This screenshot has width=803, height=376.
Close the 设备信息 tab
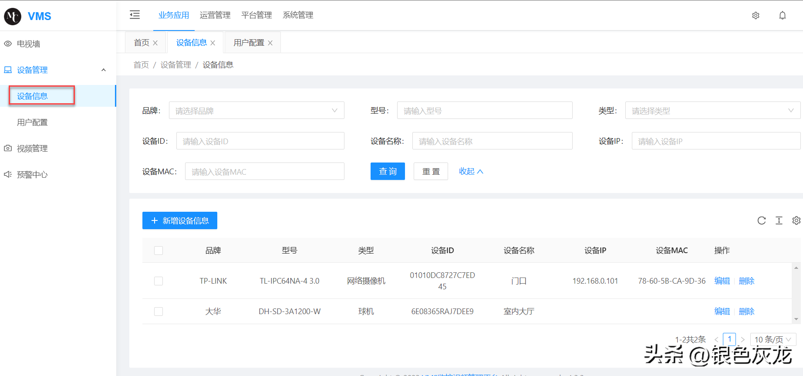pyautogui.click(x=213, y=43)
